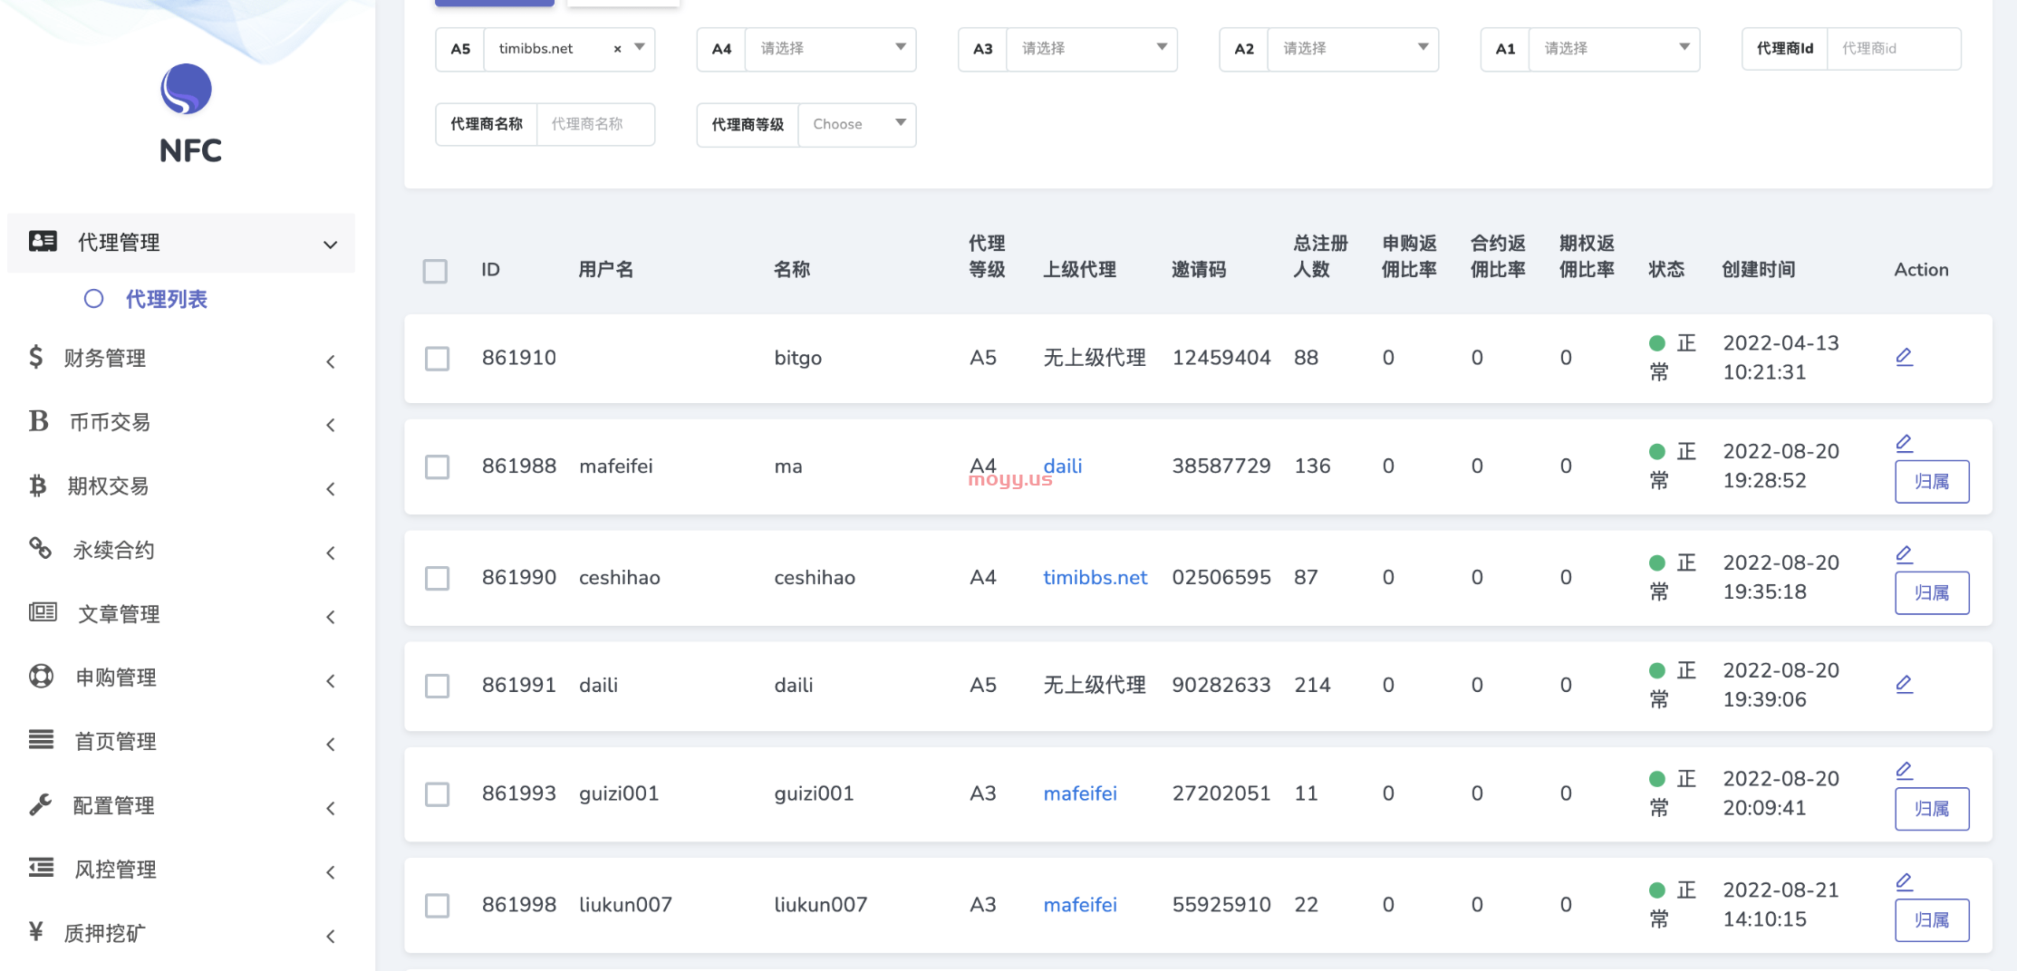Click the NFC logo icon
This screenshot has height=971, width=2017.
186,89
